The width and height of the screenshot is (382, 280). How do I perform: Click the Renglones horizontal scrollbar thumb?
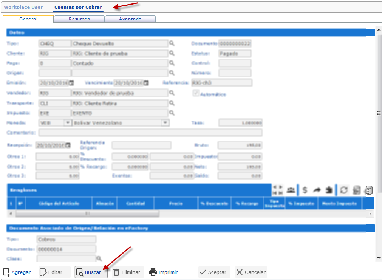coord(87,214)
